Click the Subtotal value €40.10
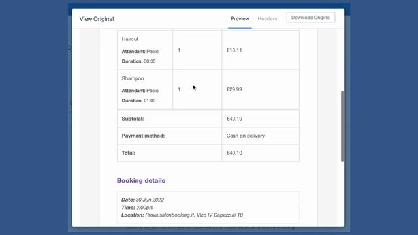The image size is (418, 235). click(x=234, y=119)
